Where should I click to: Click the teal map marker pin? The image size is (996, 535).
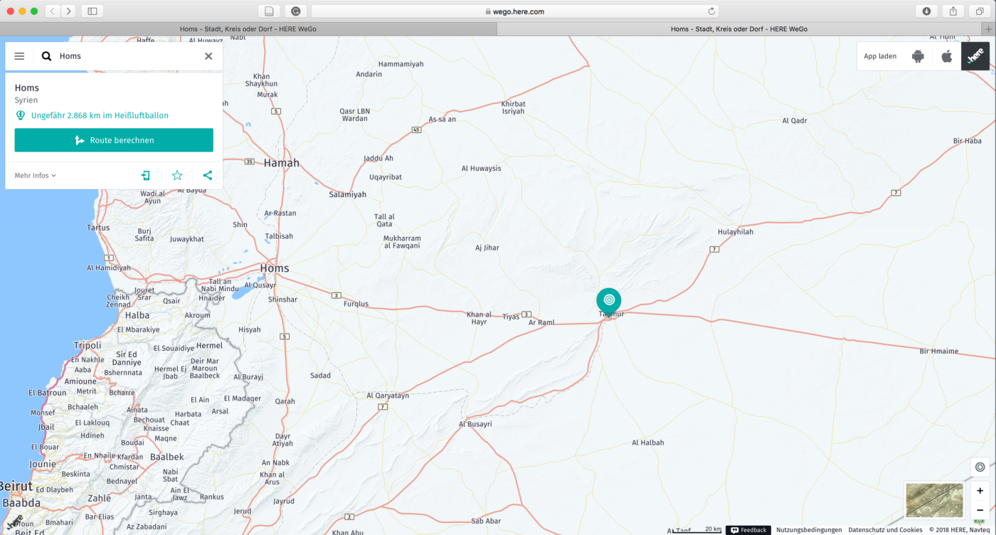pyautogui.click(x=608, y=301)
